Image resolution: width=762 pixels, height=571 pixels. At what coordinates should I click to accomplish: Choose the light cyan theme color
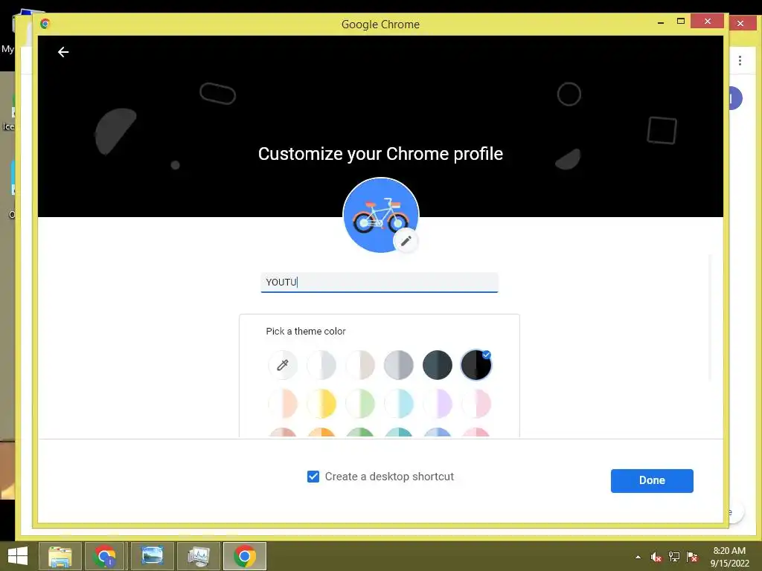(x=399, y=404)
